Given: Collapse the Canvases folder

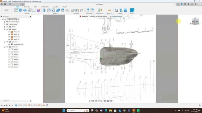Looking at the screenshot, I should [5, 42].
